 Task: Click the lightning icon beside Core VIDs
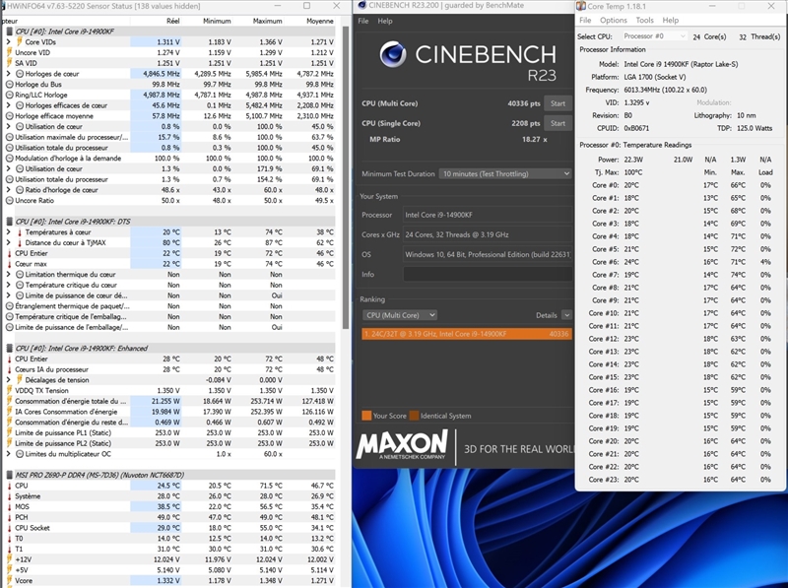pos(20,41)
